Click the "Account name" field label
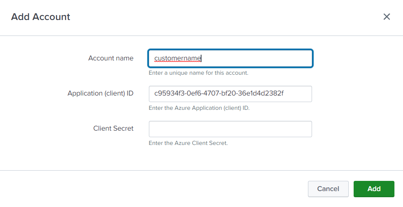The image size is (403, 207). coord(111,58)
